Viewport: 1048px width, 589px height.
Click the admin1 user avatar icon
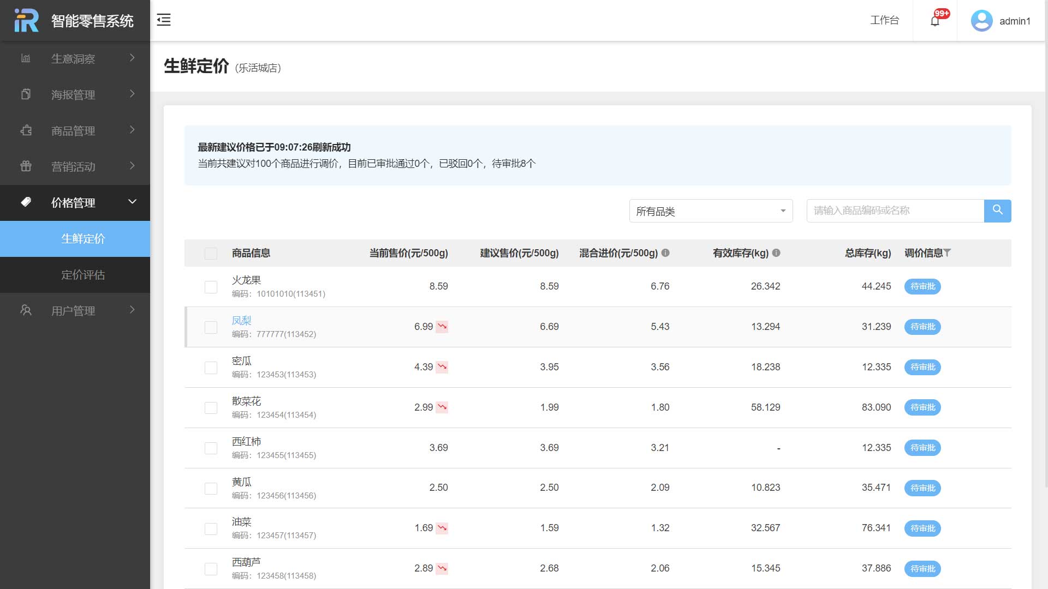981,21
